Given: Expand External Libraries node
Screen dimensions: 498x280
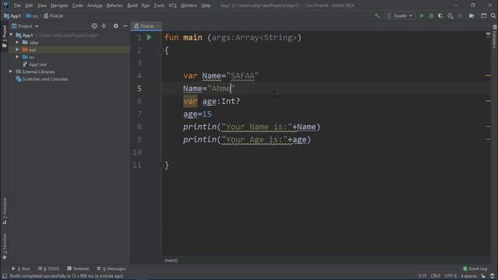Looking at the screenshot, I should (11, 72).
